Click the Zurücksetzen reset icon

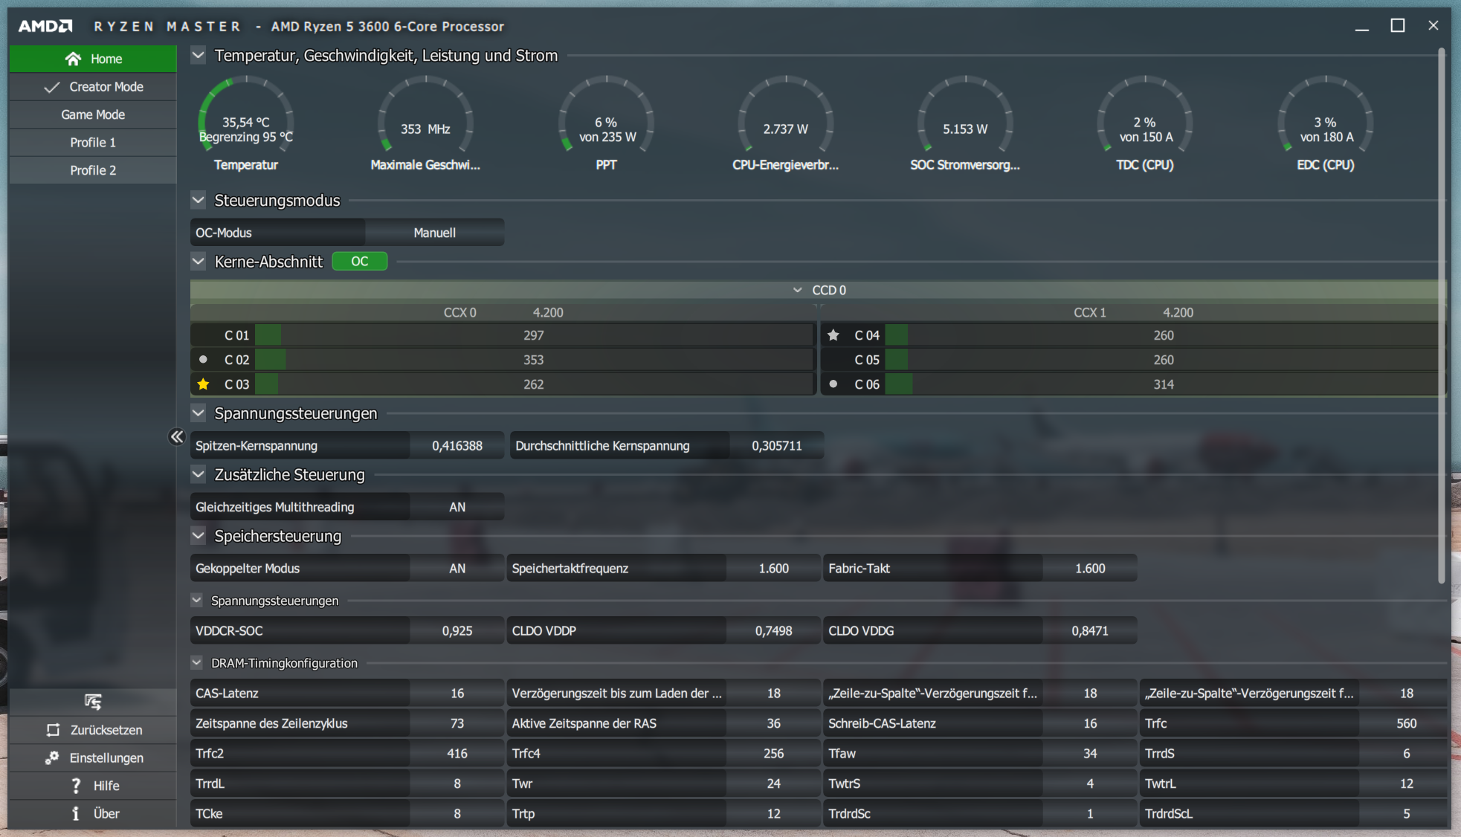click(x=53, y=730)
